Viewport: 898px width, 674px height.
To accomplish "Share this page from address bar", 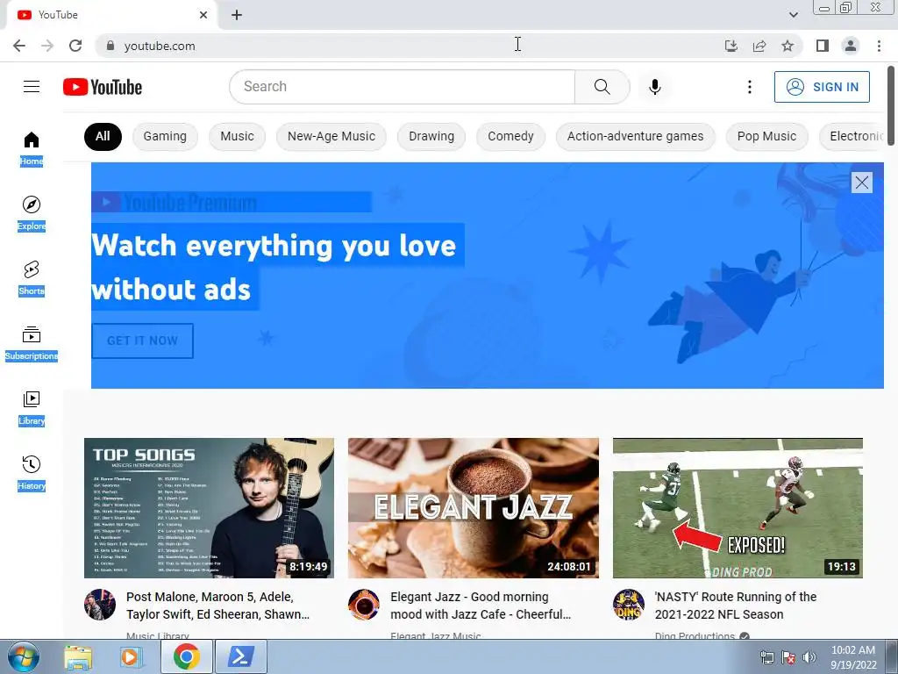I will tap(759, 46).
